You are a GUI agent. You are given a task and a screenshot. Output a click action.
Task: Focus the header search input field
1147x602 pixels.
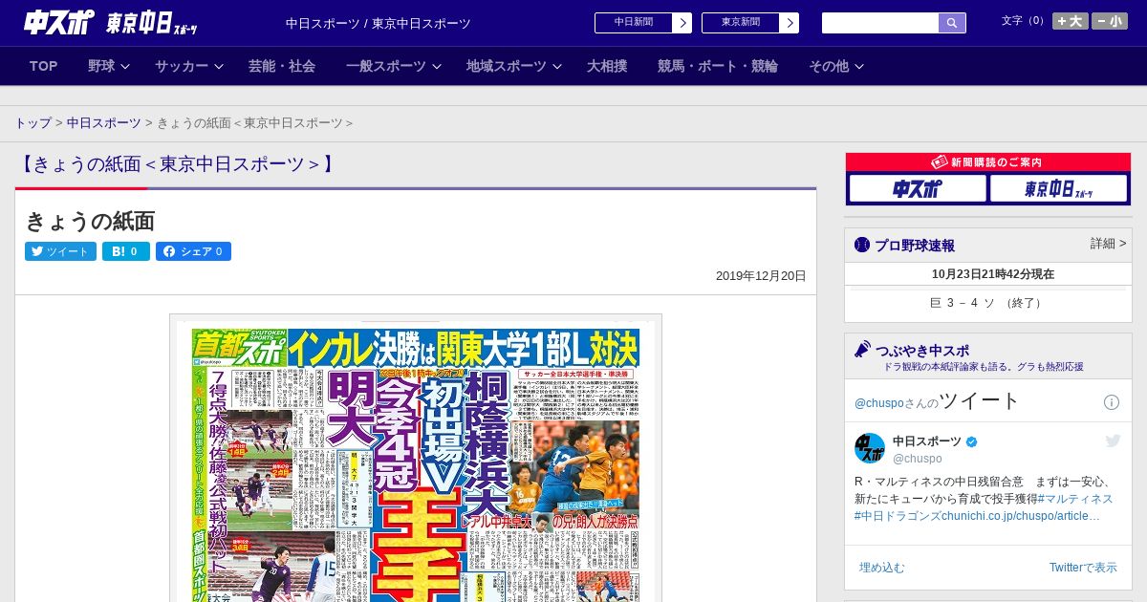pyautogui.click(x=880, y=23)
